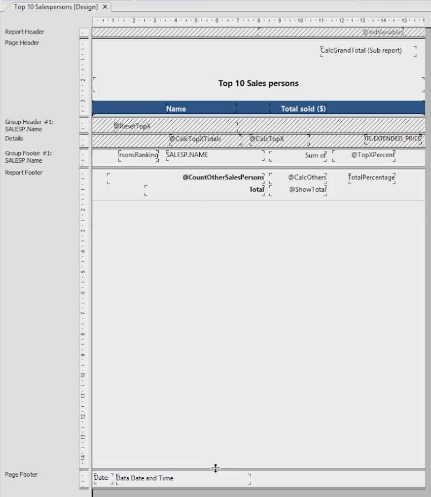Select the Data Date and Time field

(x=145, y=478)
